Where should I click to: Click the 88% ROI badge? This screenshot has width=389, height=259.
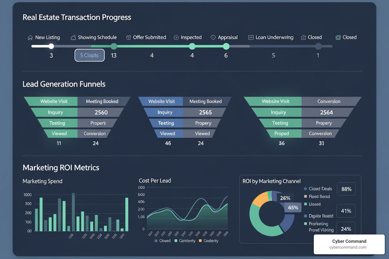click(346, 189)
